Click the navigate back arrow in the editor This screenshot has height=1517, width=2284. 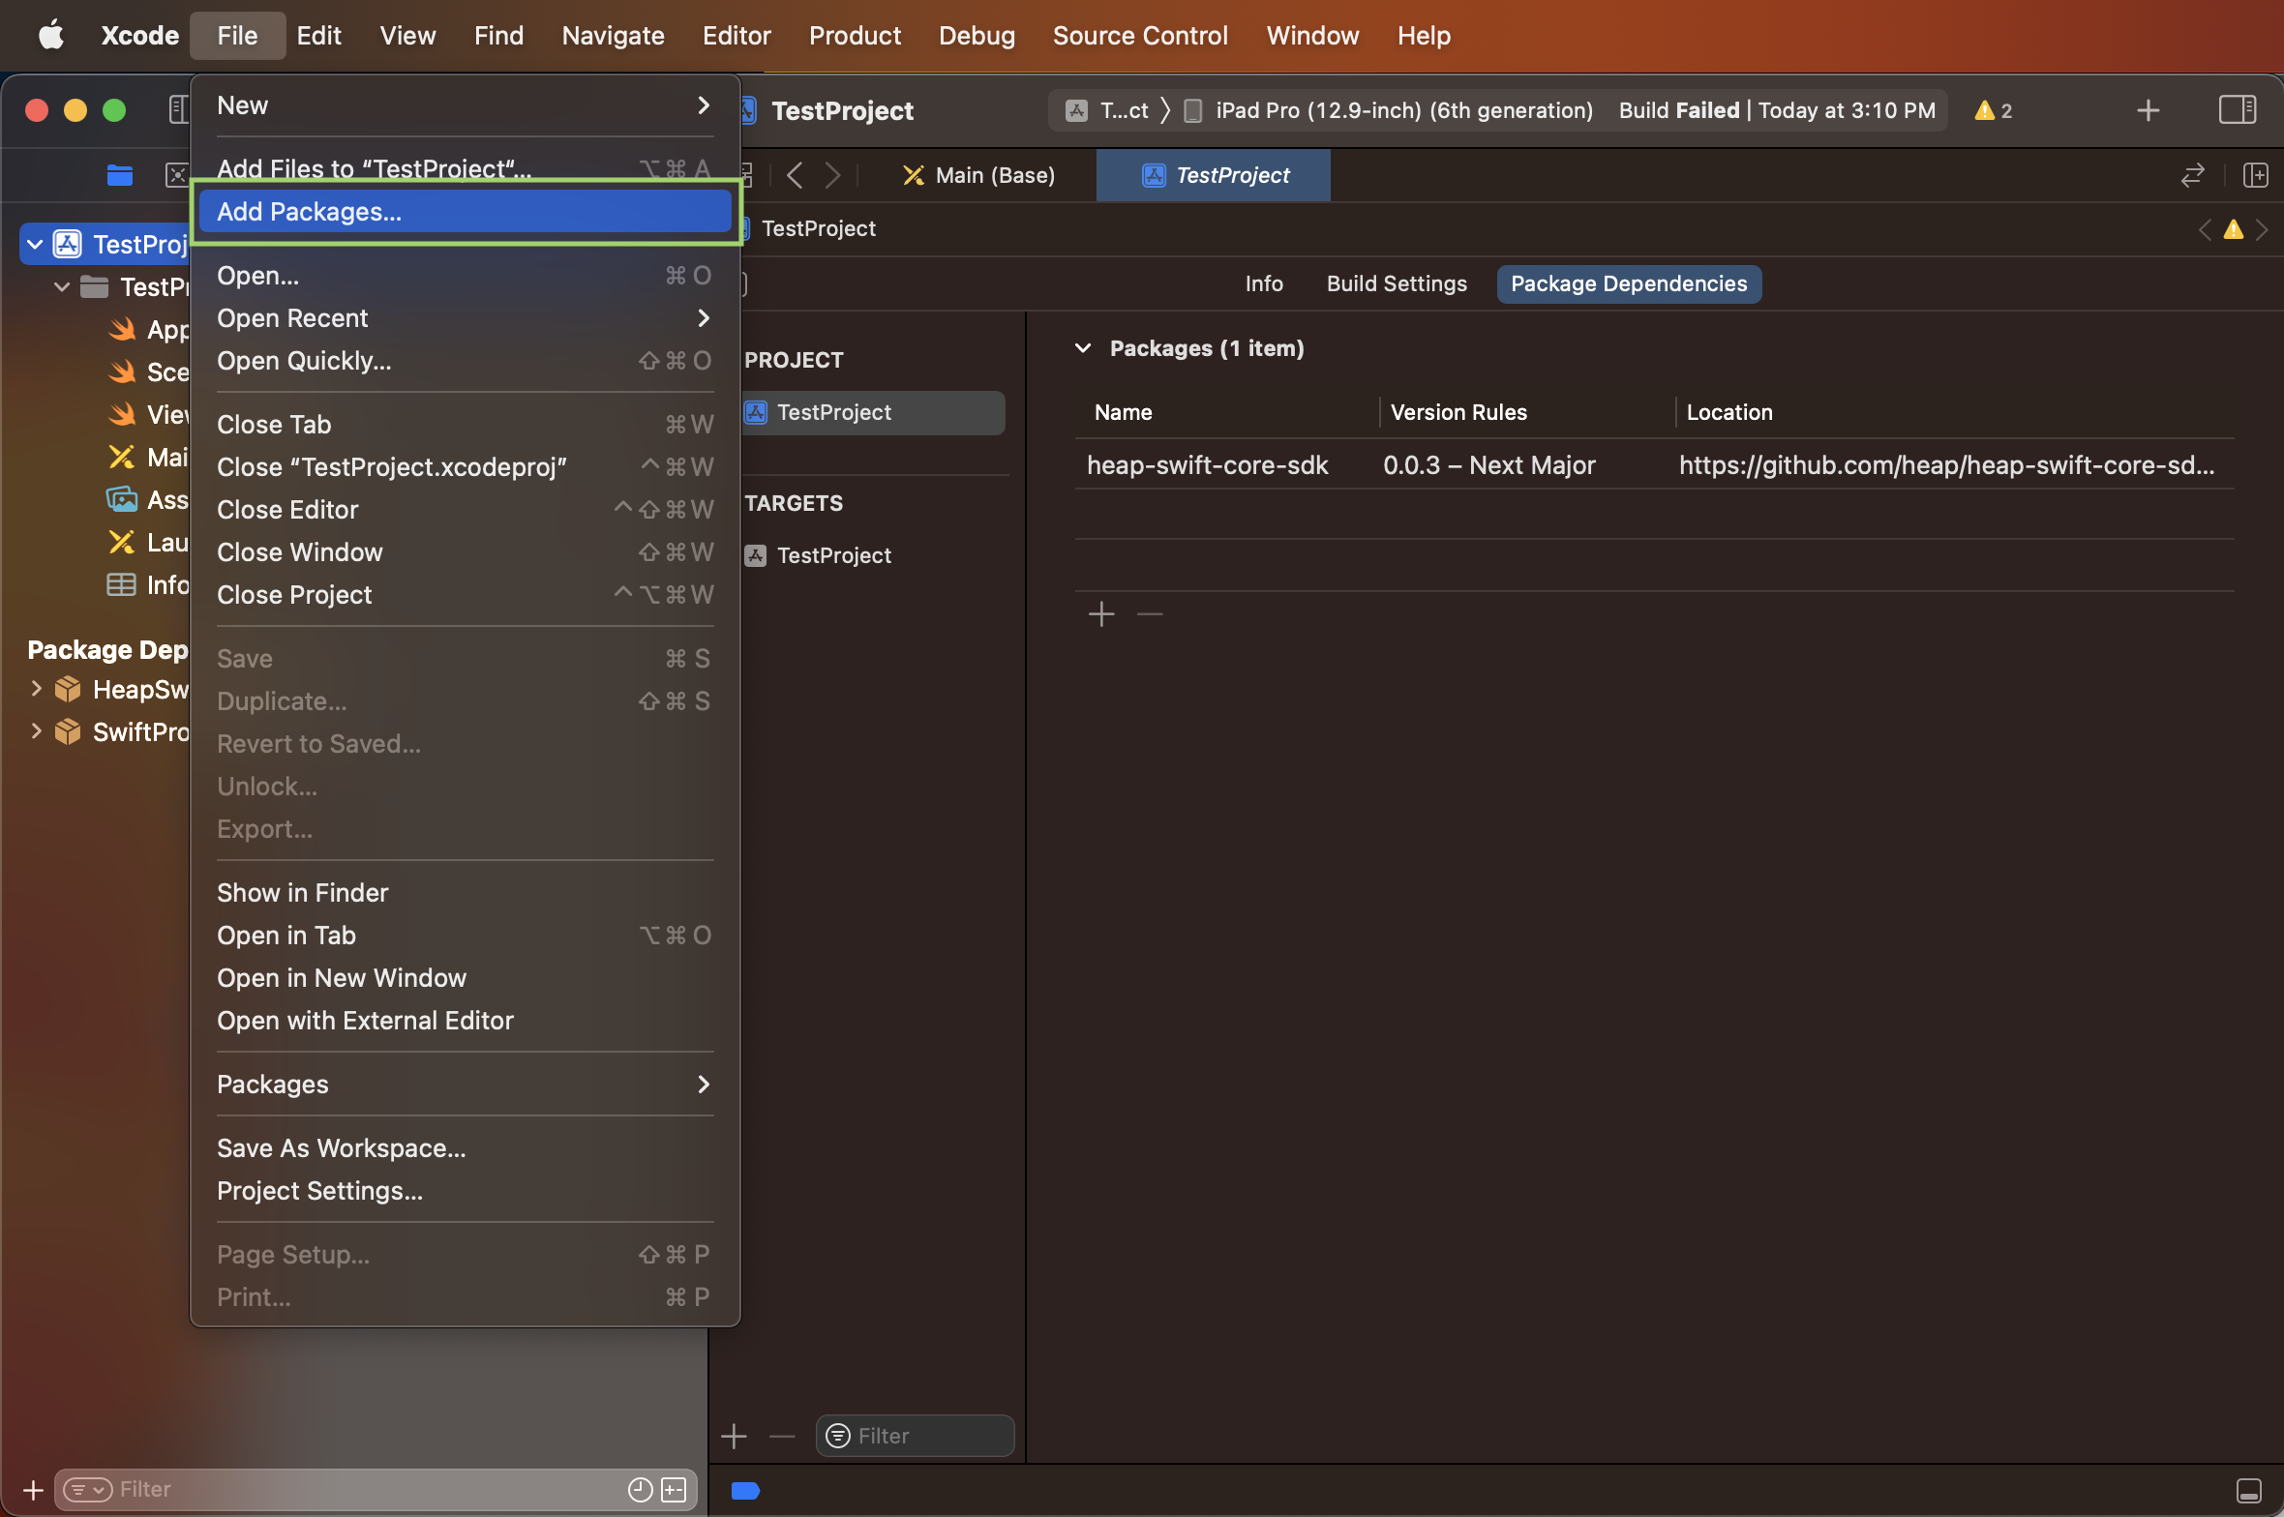795,175
